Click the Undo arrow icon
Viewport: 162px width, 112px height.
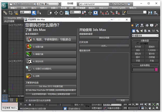23,4
